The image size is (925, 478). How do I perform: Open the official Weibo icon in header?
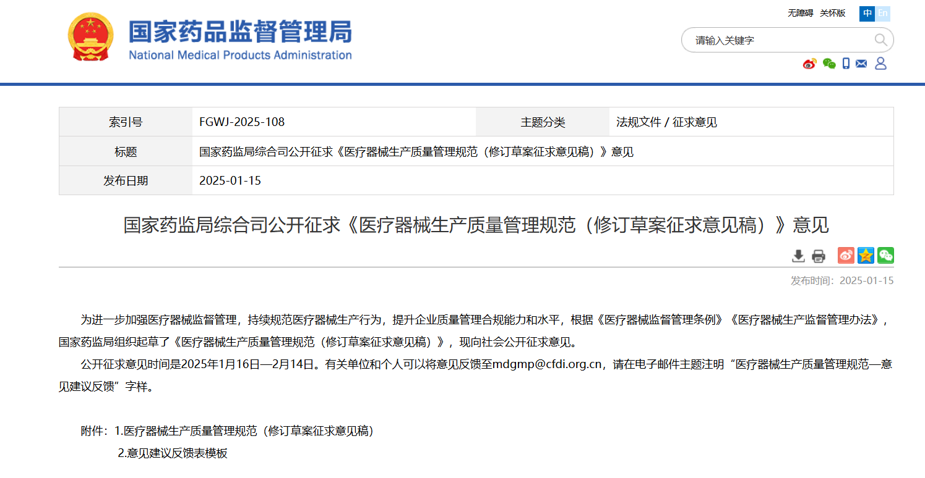coord(810,64)
